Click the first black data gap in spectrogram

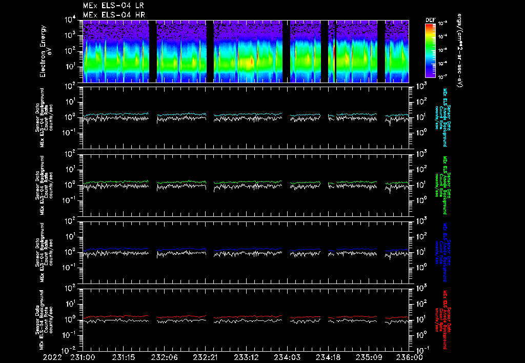pos(153,51)
